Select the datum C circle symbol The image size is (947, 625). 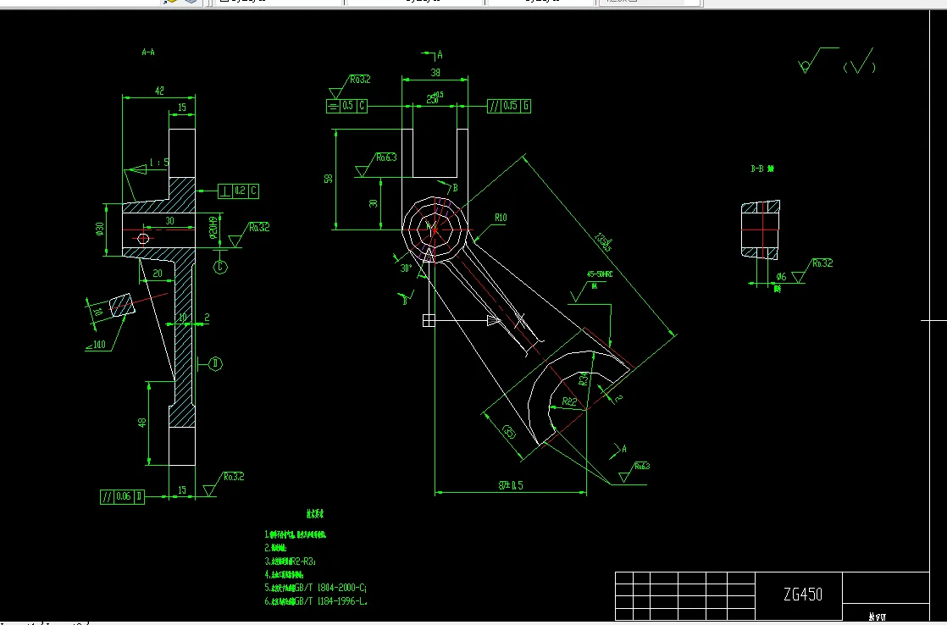click(220, 267)
